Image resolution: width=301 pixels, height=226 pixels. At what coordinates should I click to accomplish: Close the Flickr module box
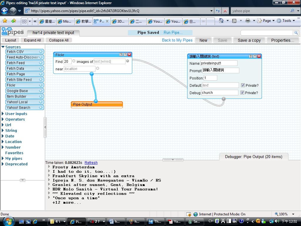[129, 54]
